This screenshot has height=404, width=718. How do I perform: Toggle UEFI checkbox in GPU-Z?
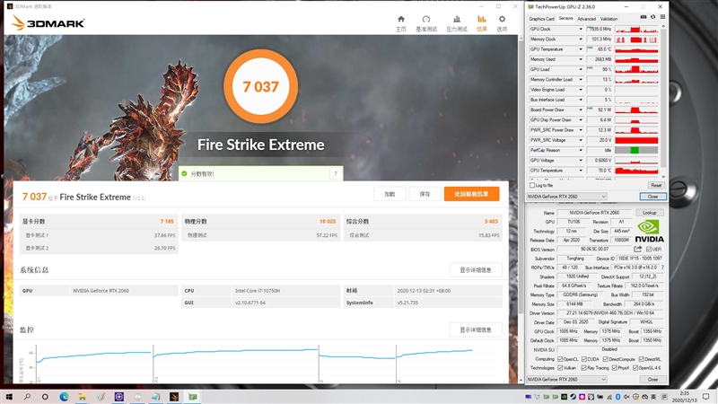click(x=649, y=250)
